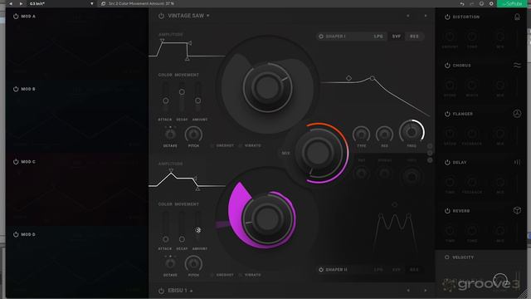Select next waveform for Vintage Saw source
The height and width of the screenshot is (299, 531).
(x=426, y=16)
